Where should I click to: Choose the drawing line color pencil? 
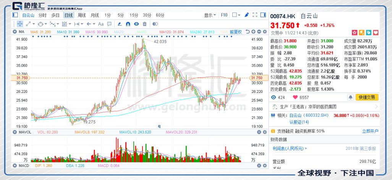point(120,24)
